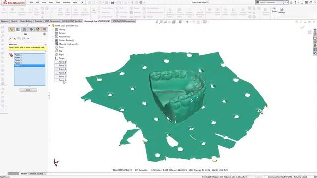Click the red selection icon beside points list
The image size is (317, 178).
pyautogui.click(x=11, y=55)
